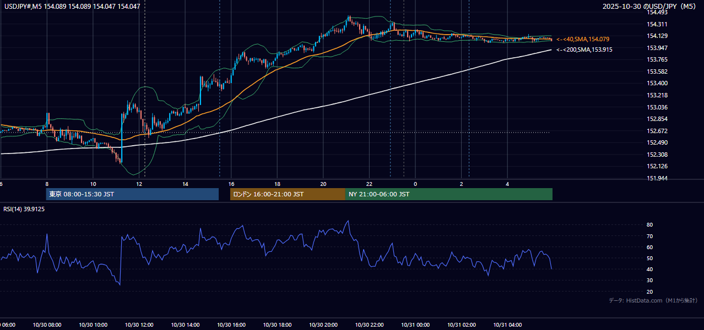Click the London 16:00-21:00 JST session bar

click(288, 194)
